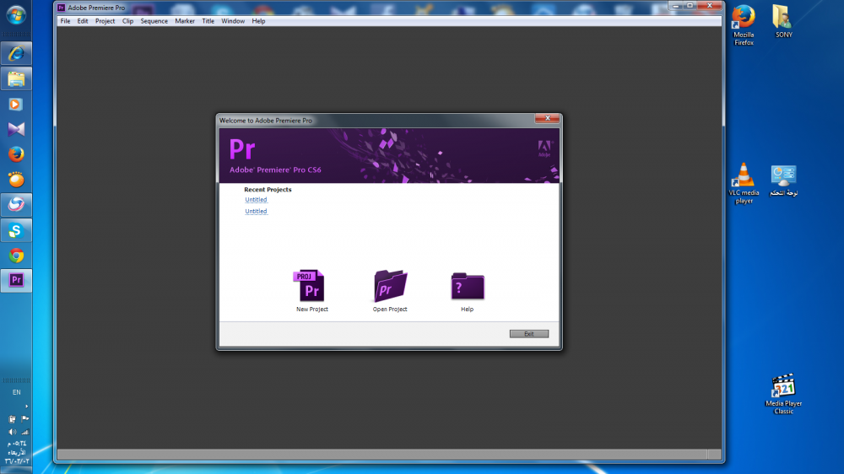Click the Open Project folder icon
The image size is (844, 474).
pos(390,288)
